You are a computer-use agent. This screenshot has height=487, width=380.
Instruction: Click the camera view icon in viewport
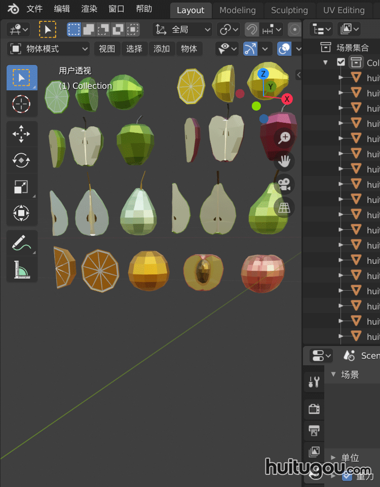tap(285, 184)
